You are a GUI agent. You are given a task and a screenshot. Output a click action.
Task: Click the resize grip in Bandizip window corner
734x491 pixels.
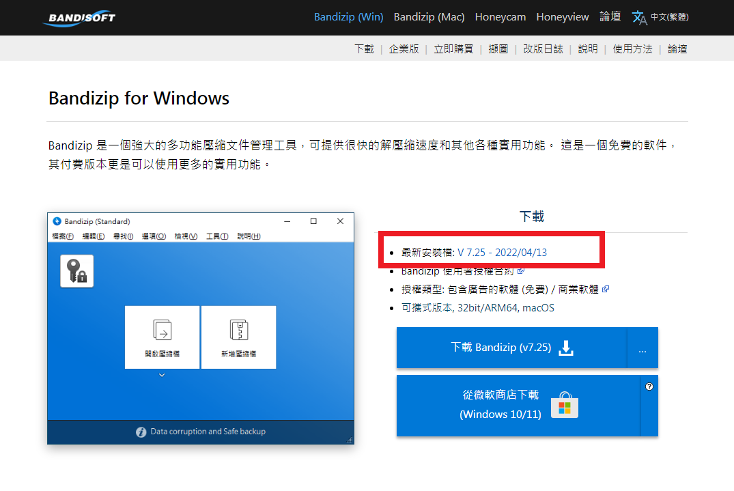pyautogui.click(x=350, y=440)
